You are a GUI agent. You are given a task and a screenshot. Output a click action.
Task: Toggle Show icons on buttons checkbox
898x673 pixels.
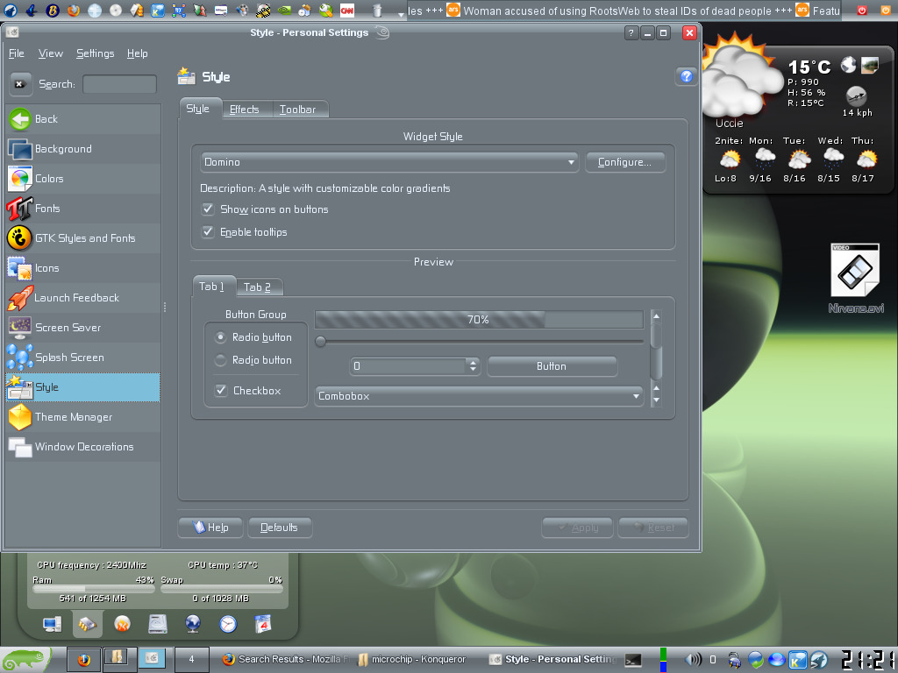pos(208,209)
